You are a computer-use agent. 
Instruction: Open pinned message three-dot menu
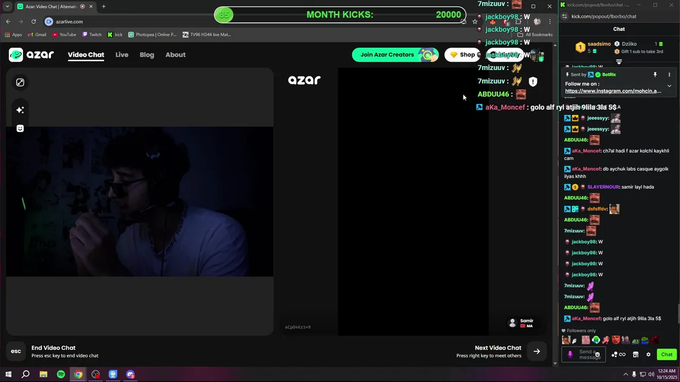[x=669, y=75]
